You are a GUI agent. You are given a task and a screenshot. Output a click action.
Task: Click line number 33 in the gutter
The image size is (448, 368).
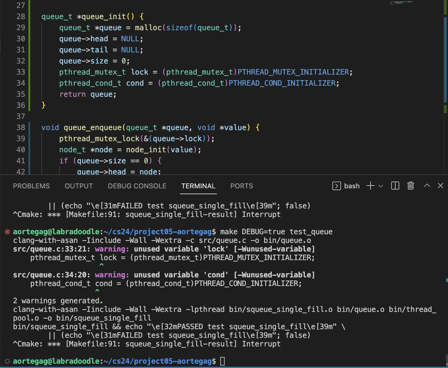click(21, 72)
